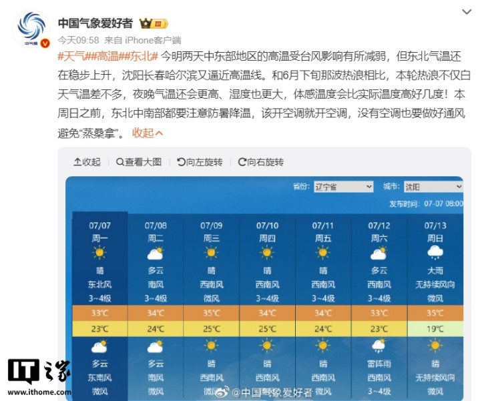Screen dimensions: 480x401
Task: Click 查看大图 to view the full image
Action: coord(139,162)
